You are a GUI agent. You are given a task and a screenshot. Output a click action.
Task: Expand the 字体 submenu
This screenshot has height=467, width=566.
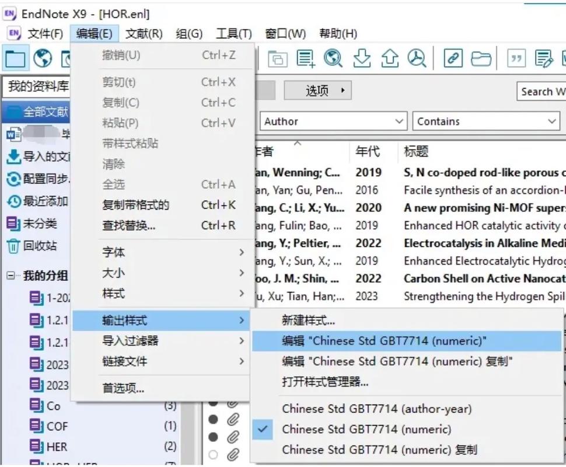pos(161,252)
